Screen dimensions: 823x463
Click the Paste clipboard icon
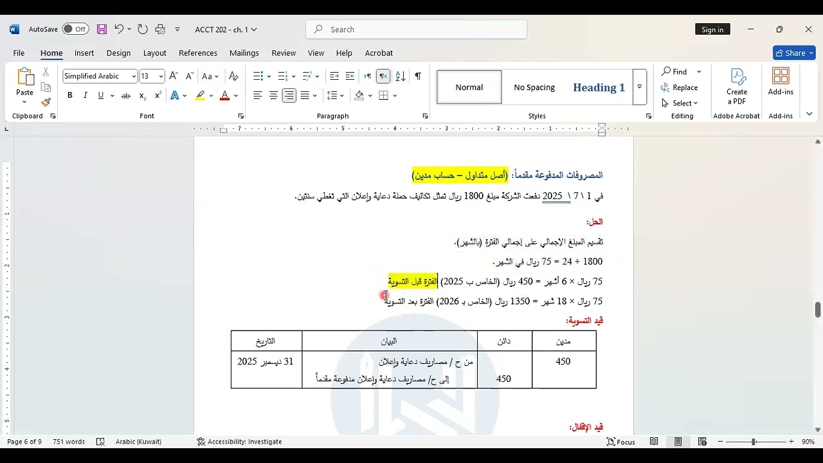tap(25, 77)
